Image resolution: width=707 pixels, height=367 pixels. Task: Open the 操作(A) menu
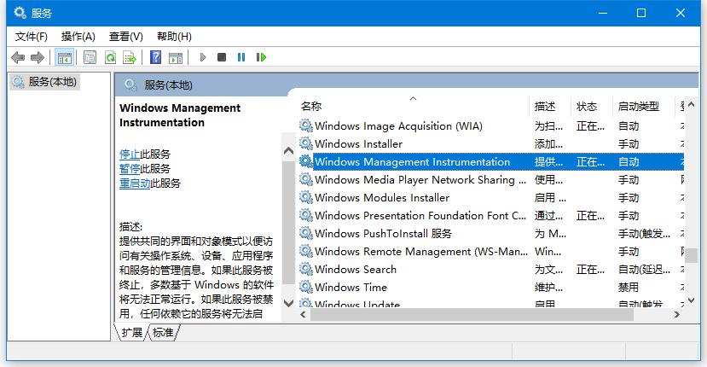(78, 37)
